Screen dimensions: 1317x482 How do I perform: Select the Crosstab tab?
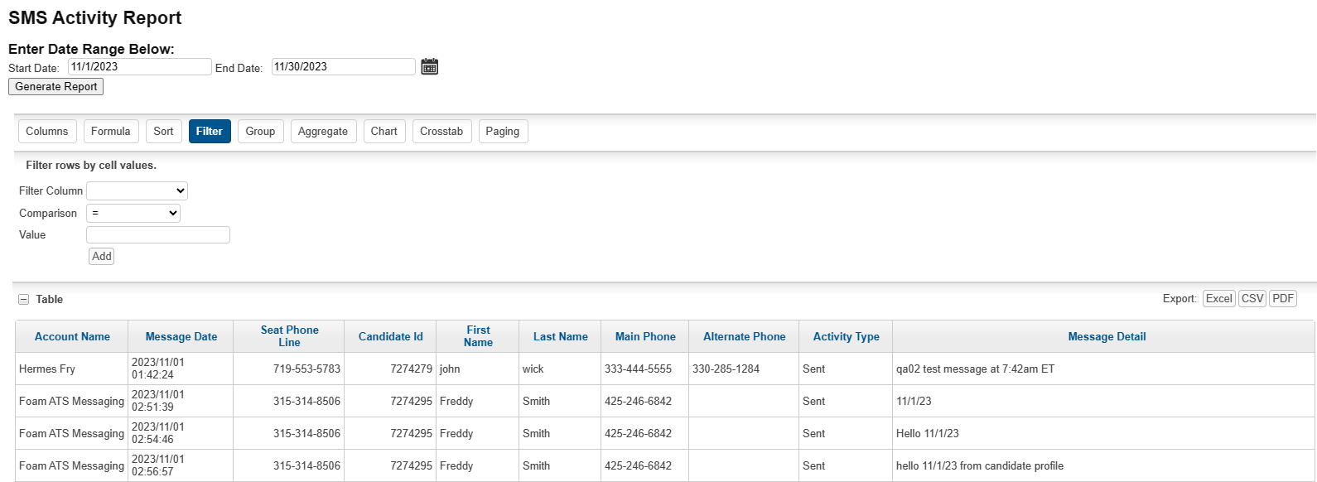pos(441,132)
